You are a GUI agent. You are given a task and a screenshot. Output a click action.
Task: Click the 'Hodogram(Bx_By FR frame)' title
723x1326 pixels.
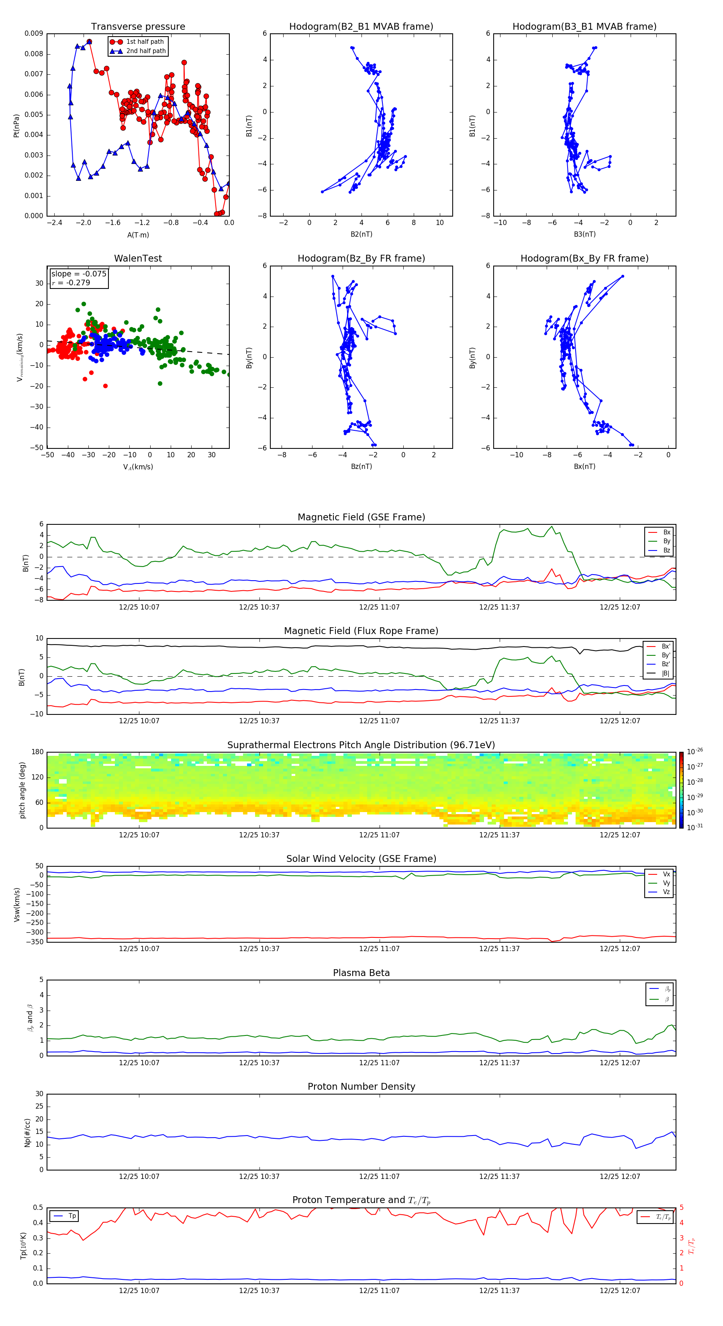pyautogui.click(x=584, y=258)
